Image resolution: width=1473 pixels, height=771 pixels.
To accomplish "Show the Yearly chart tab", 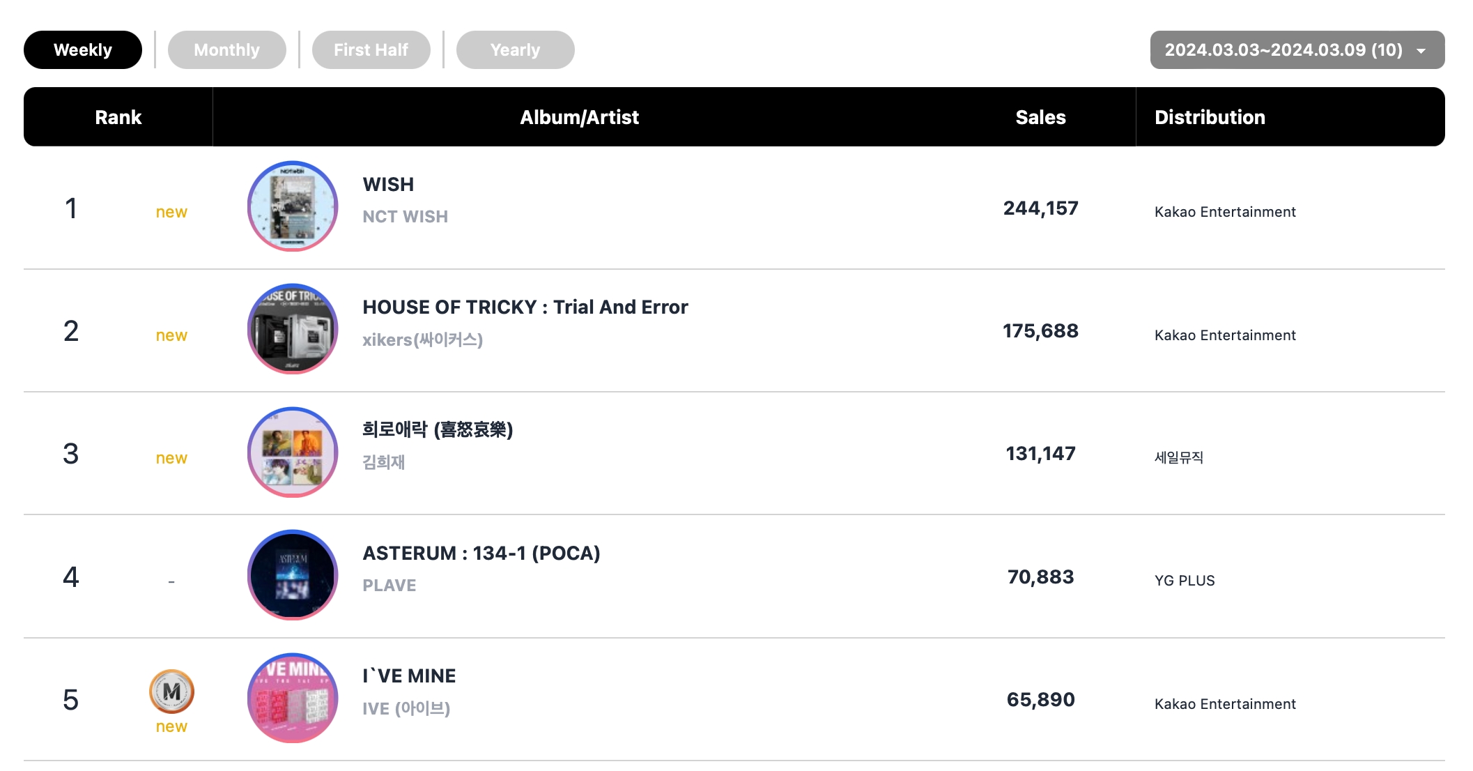I will tap(516, 50).
